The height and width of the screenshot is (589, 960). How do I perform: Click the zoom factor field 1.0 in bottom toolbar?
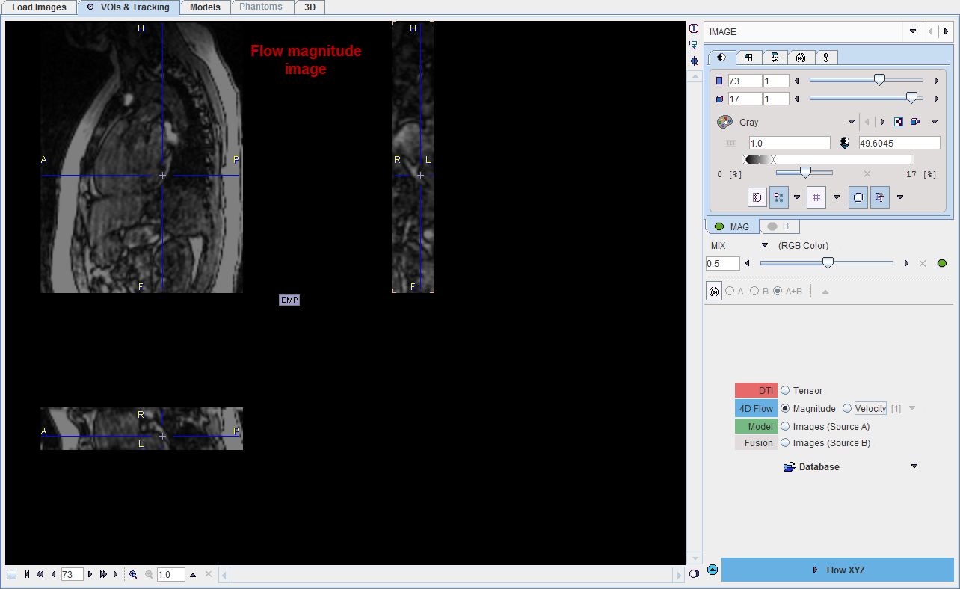click(171, 575)
